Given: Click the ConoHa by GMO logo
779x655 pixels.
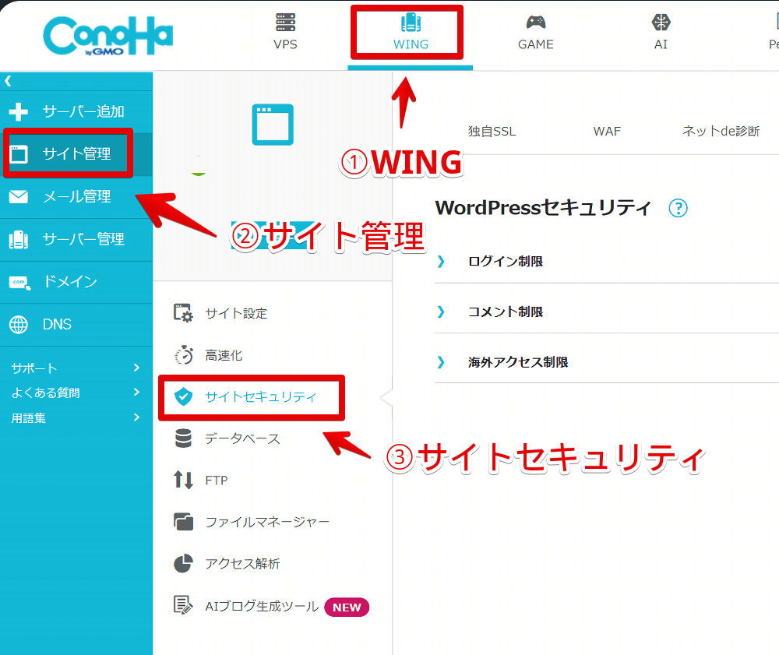Looking at the screenshot, I should click(x=108, y=34).
